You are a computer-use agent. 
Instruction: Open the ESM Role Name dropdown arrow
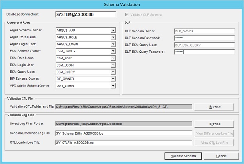click(x=113, y=58)
